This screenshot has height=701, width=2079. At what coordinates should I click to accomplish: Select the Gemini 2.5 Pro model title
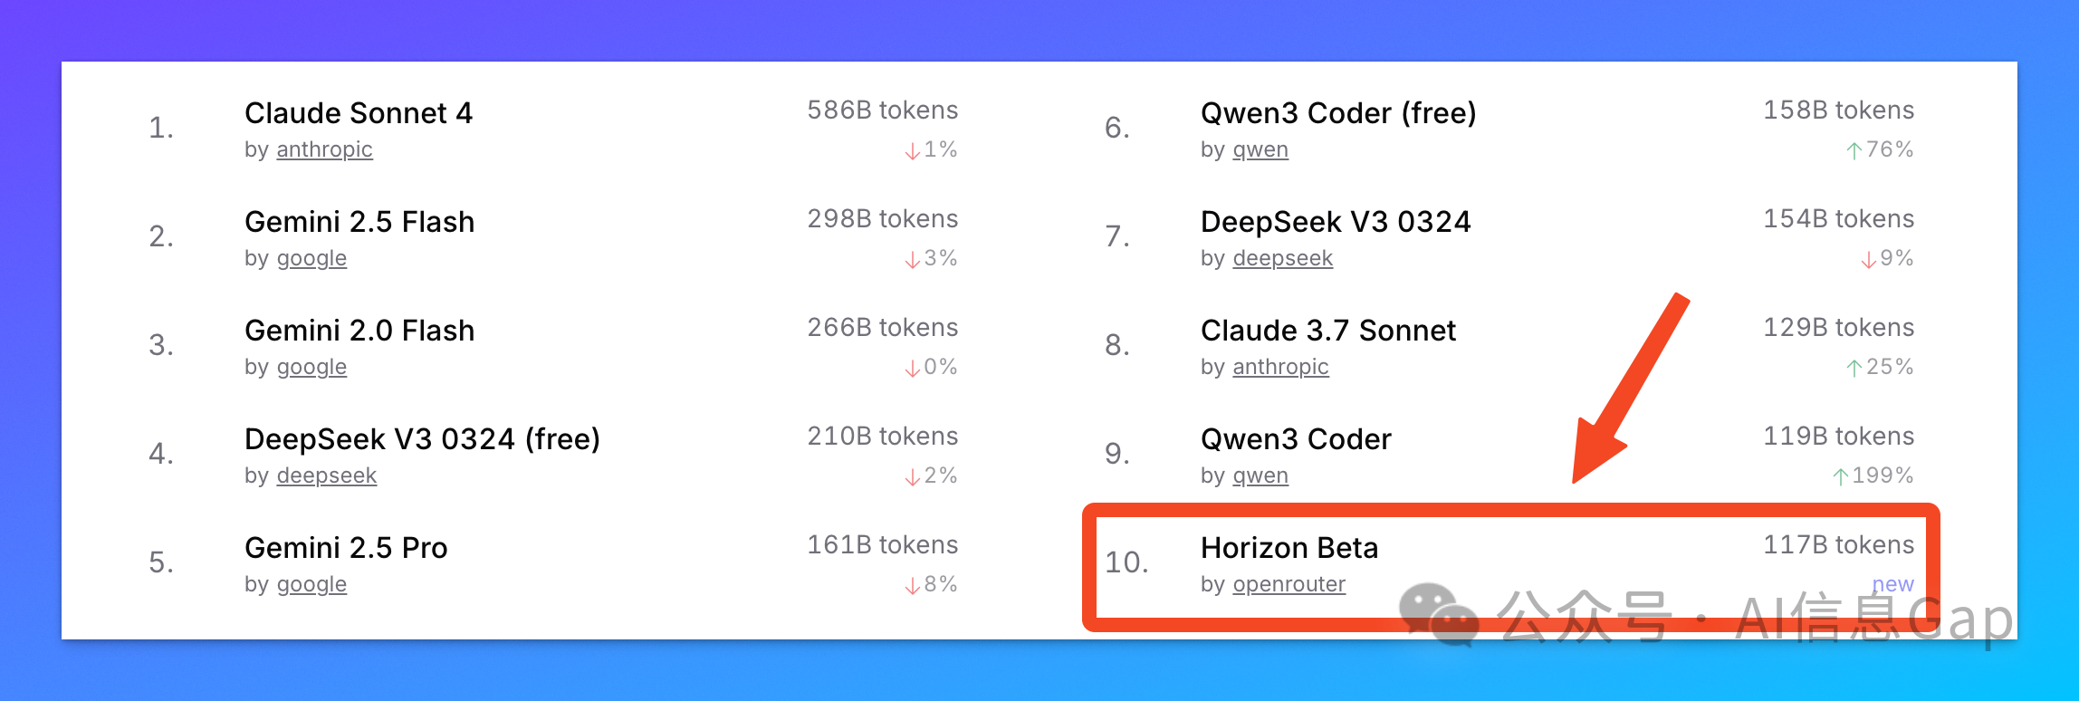point(346,548)
